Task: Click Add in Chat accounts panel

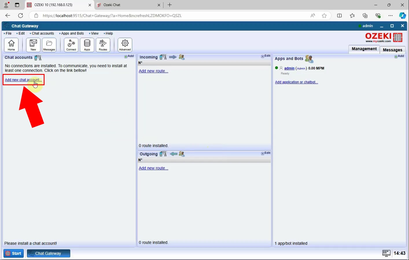Action: click(129, 56)
